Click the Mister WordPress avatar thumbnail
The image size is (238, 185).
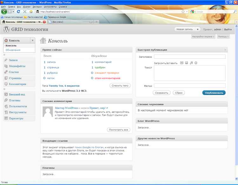coord(48,112)
